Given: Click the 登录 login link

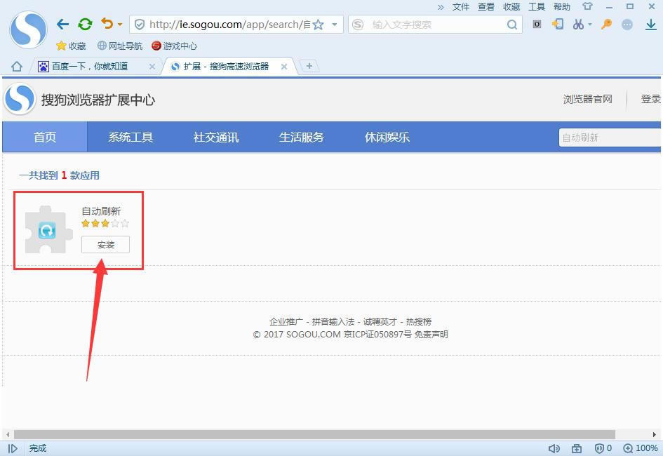Looking at the screenshot, I should pyautogui.click(x=651, y=100).
